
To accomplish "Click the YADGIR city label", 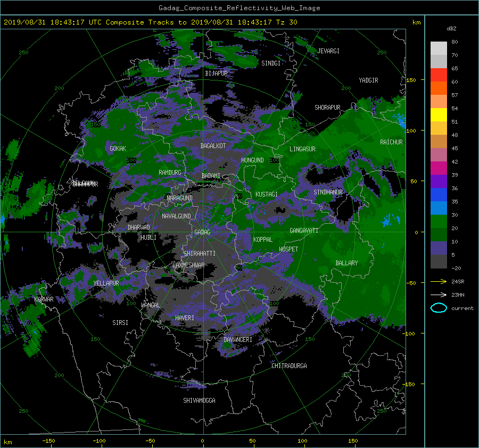I will click(368, 80).
